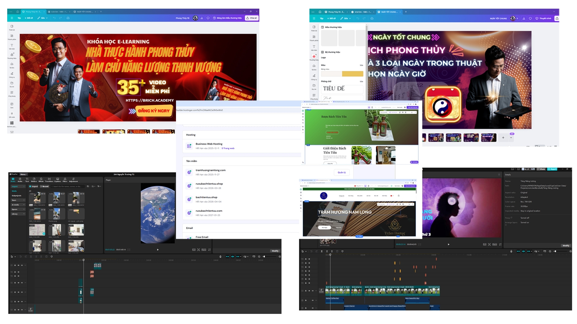Open page options chevron beside add-page in NGÀY TỐT CHUNG Canva
The height and width of the screenshot is (324, 577).
click(x=511, y=138)
